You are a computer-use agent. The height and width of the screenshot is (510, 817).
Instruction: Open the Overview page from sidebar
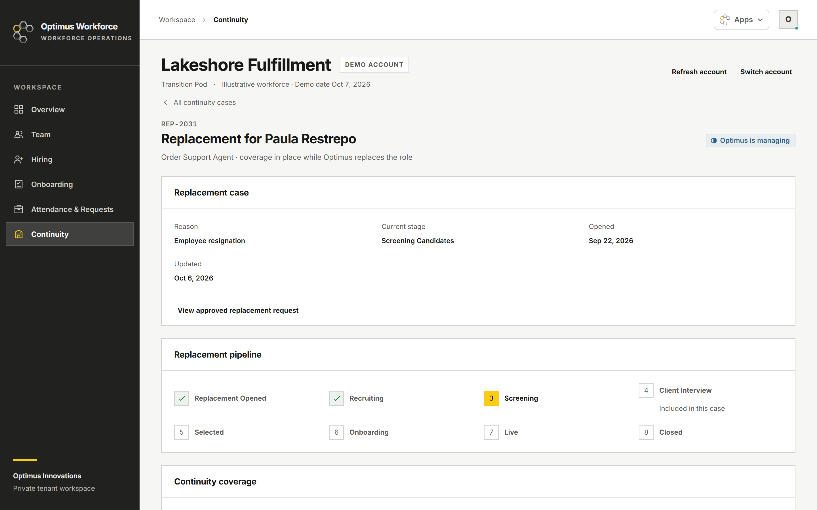coord(70,109)
